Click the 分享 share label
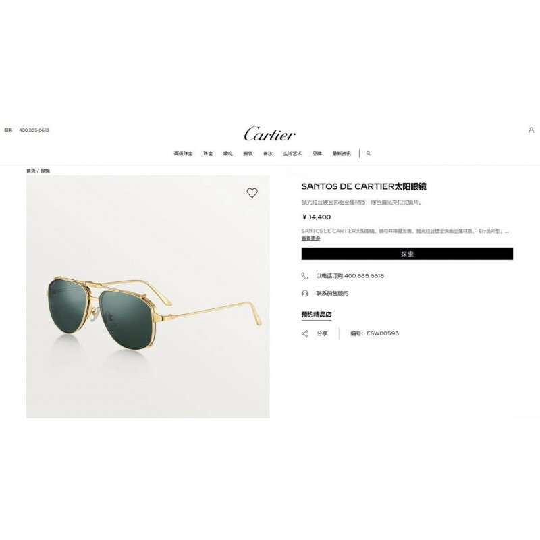The image size is (540, 540). [323, 333]
